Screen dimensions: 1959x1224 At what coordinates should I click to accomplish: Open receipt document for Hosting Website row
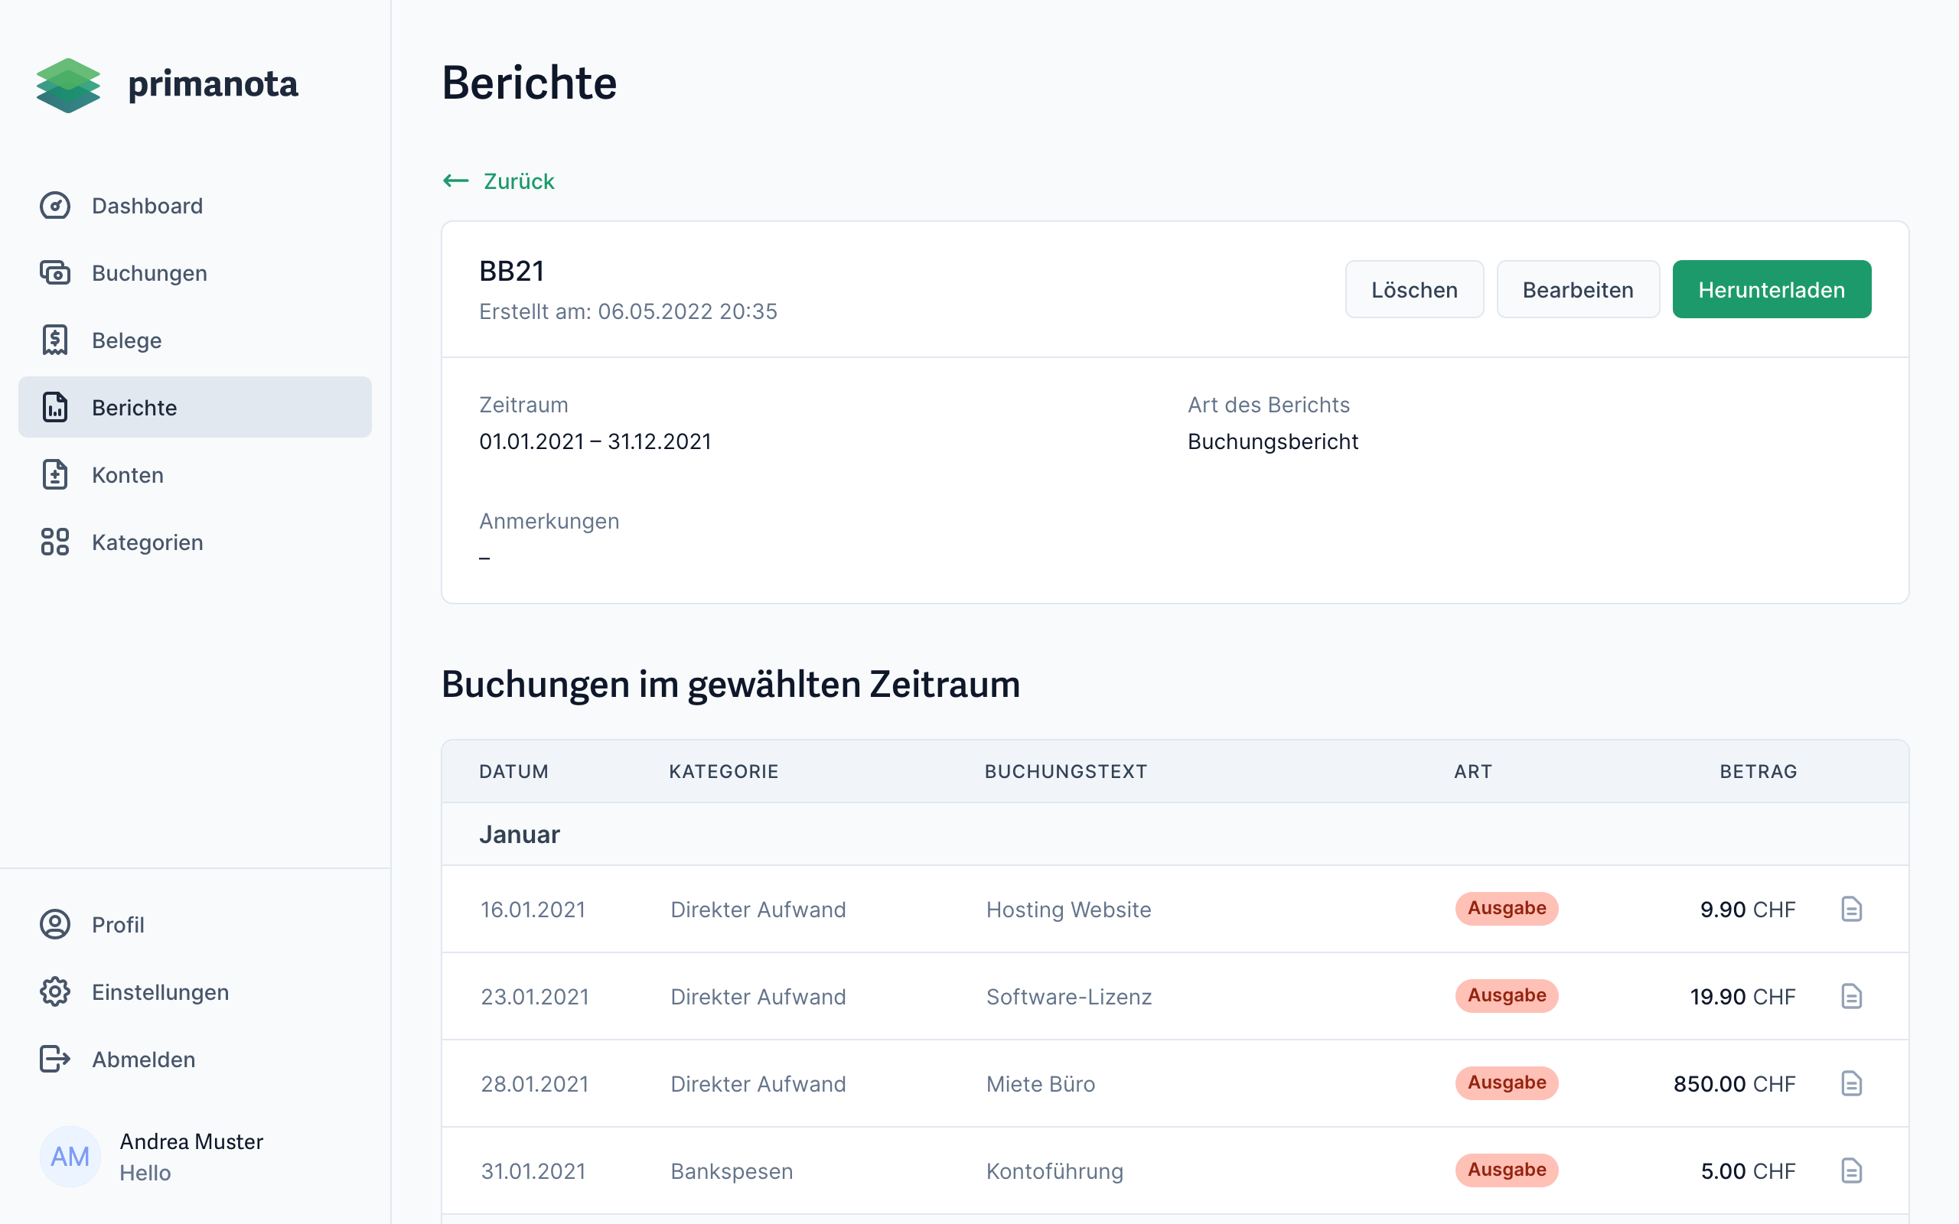coord(1851,909)
